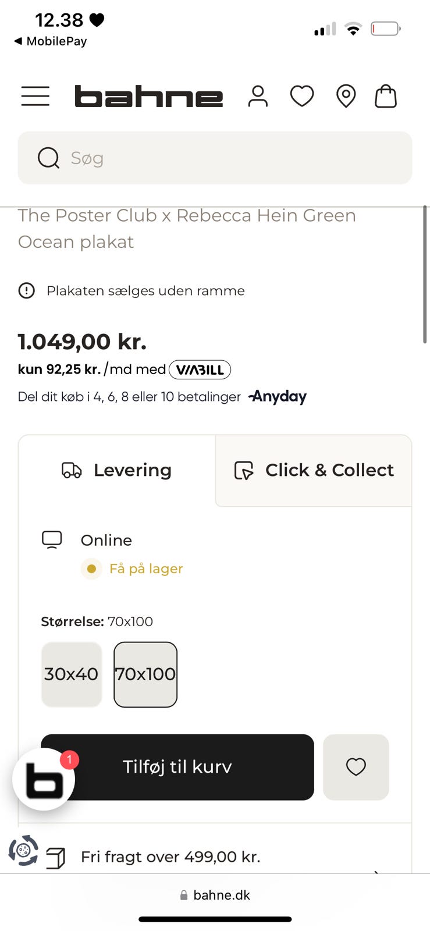This screenshot has height=931, width=430.
Task: Click the page scrollbar thumb
Action: (425, 274)
